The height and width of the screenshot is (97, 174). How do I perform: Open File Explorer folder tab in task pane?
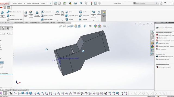coord(152,40)
